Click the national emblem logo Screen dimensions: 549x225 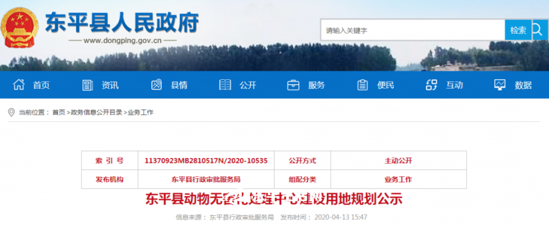(x=20, y=27)
